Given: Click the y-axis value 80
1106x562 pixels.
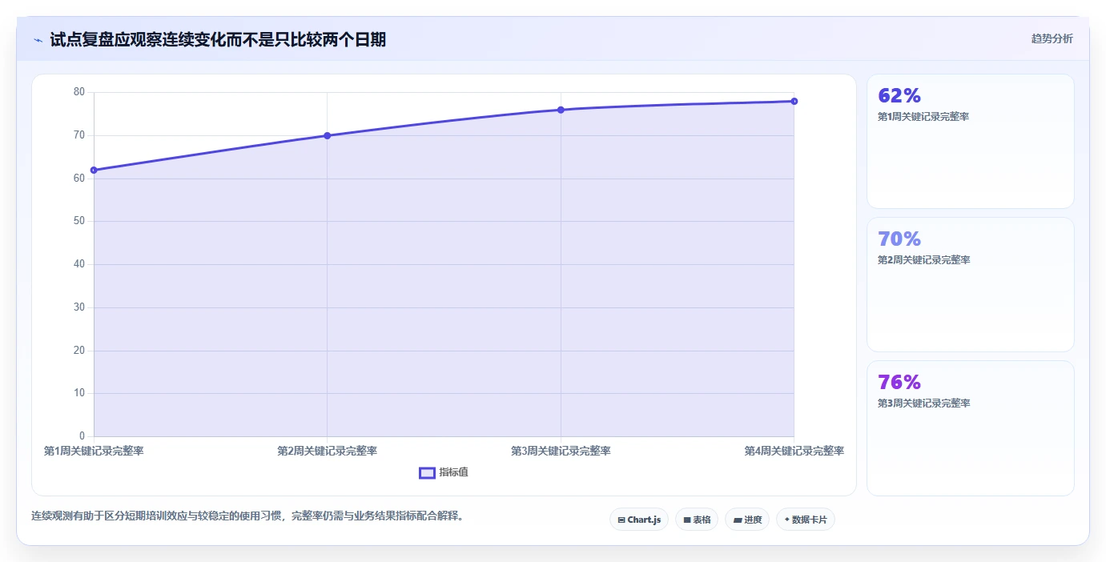Looking at the screenshot, I should pyautogui.click(x=78, y=92).
